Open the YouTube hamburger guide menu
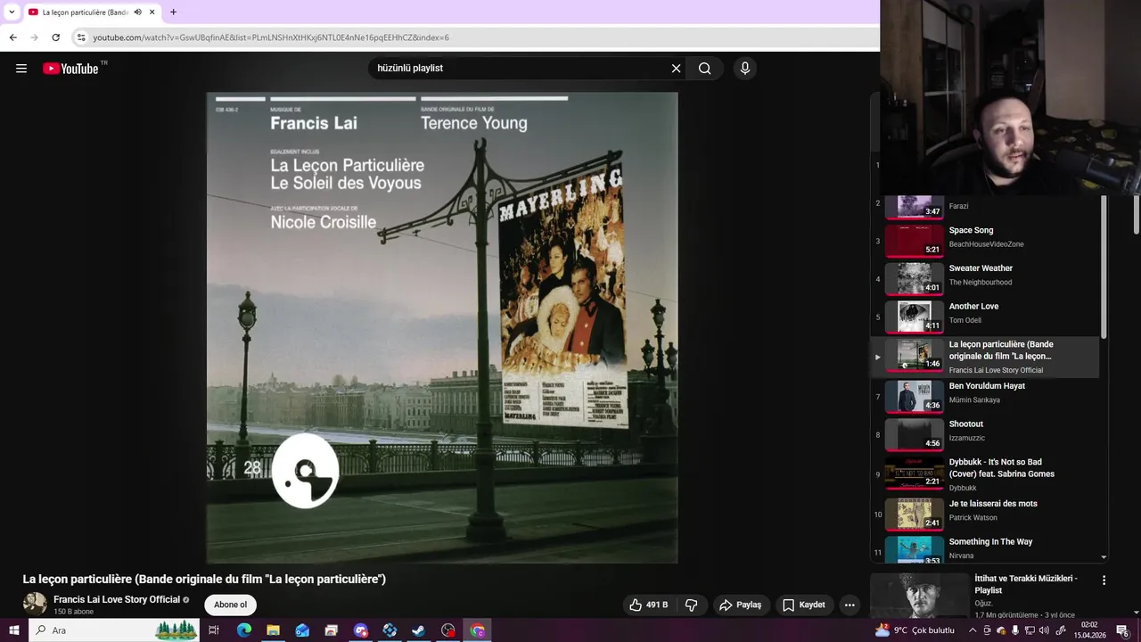Screen dimensions: 1141x642 [x=21, y=69]
